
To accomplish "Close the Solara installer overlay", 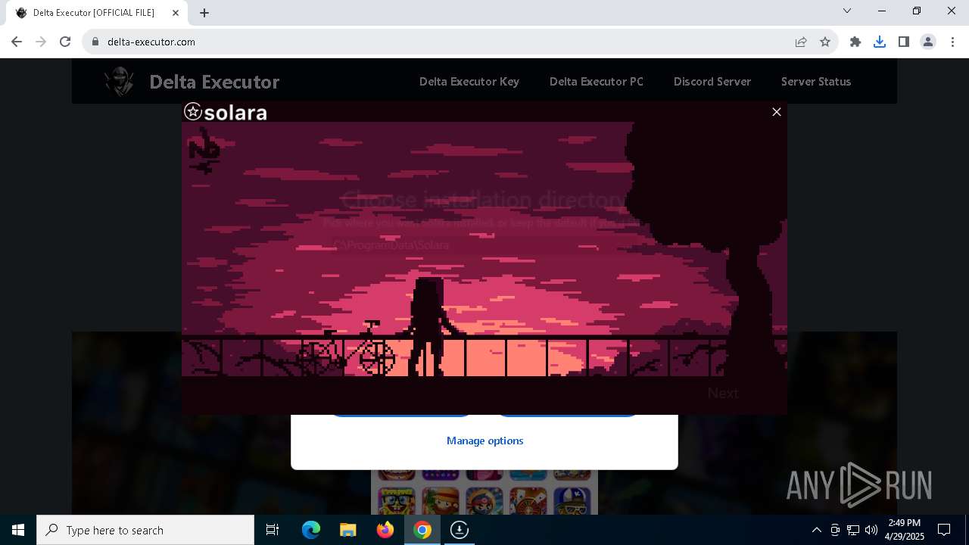I will tap(776, 112).
